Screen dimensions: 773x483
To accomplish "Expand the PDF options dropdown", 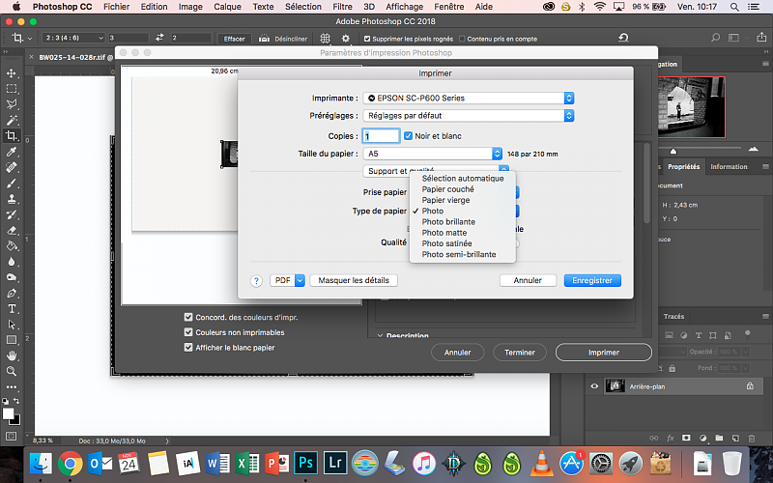I will tap(288, 280).
